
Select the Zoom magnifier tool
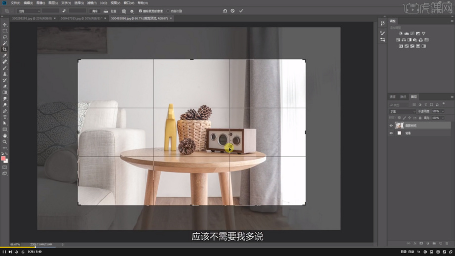tap(5, 142)
